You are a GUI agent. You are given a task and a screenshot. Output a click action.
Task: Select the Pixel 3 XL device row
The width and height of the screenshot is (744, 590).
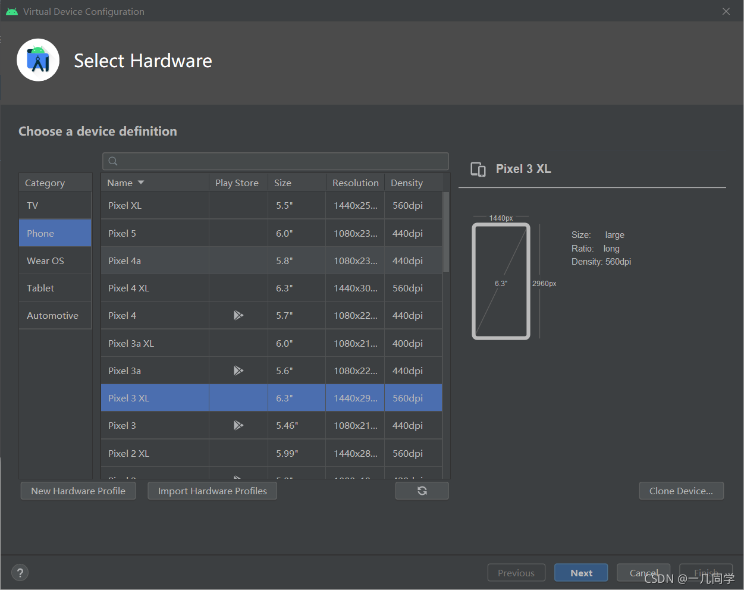pyautogui.click(x=272, y=398)
